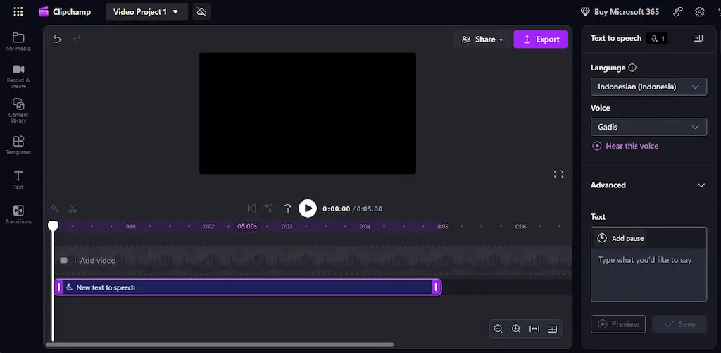Skip back to start
The image size is (721, 353).
(x=251, y=209)
